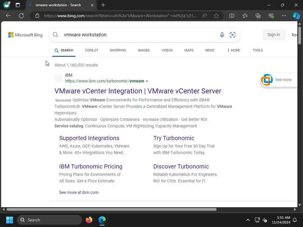Open the Discover Turbonomic link

tap(181, 166)
